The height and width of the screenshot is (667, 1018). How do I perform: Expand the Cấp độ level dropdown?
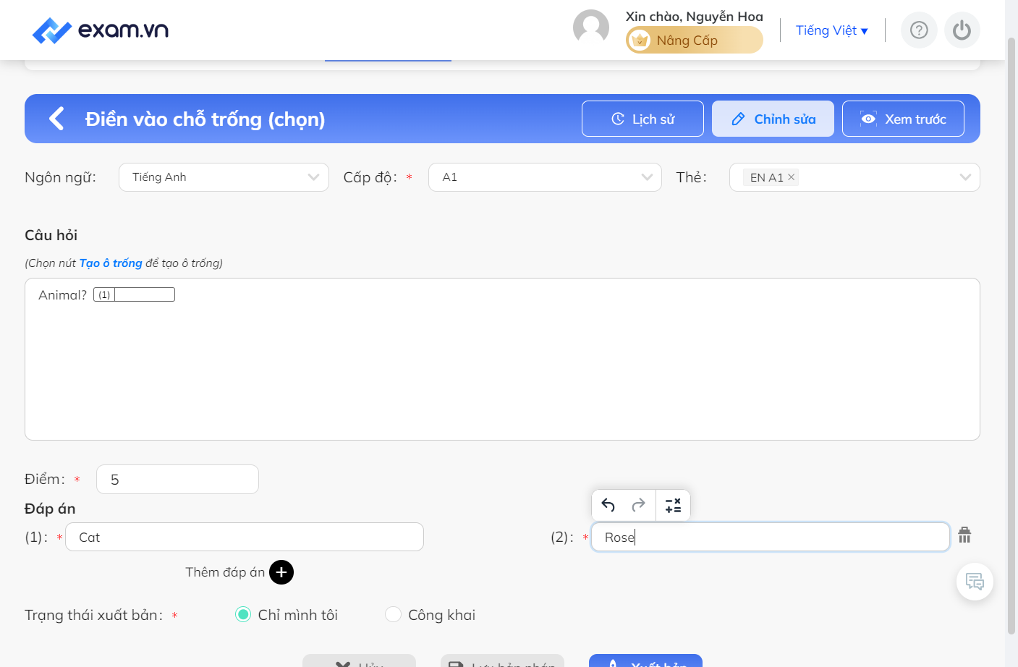click(x=545, y=177)
